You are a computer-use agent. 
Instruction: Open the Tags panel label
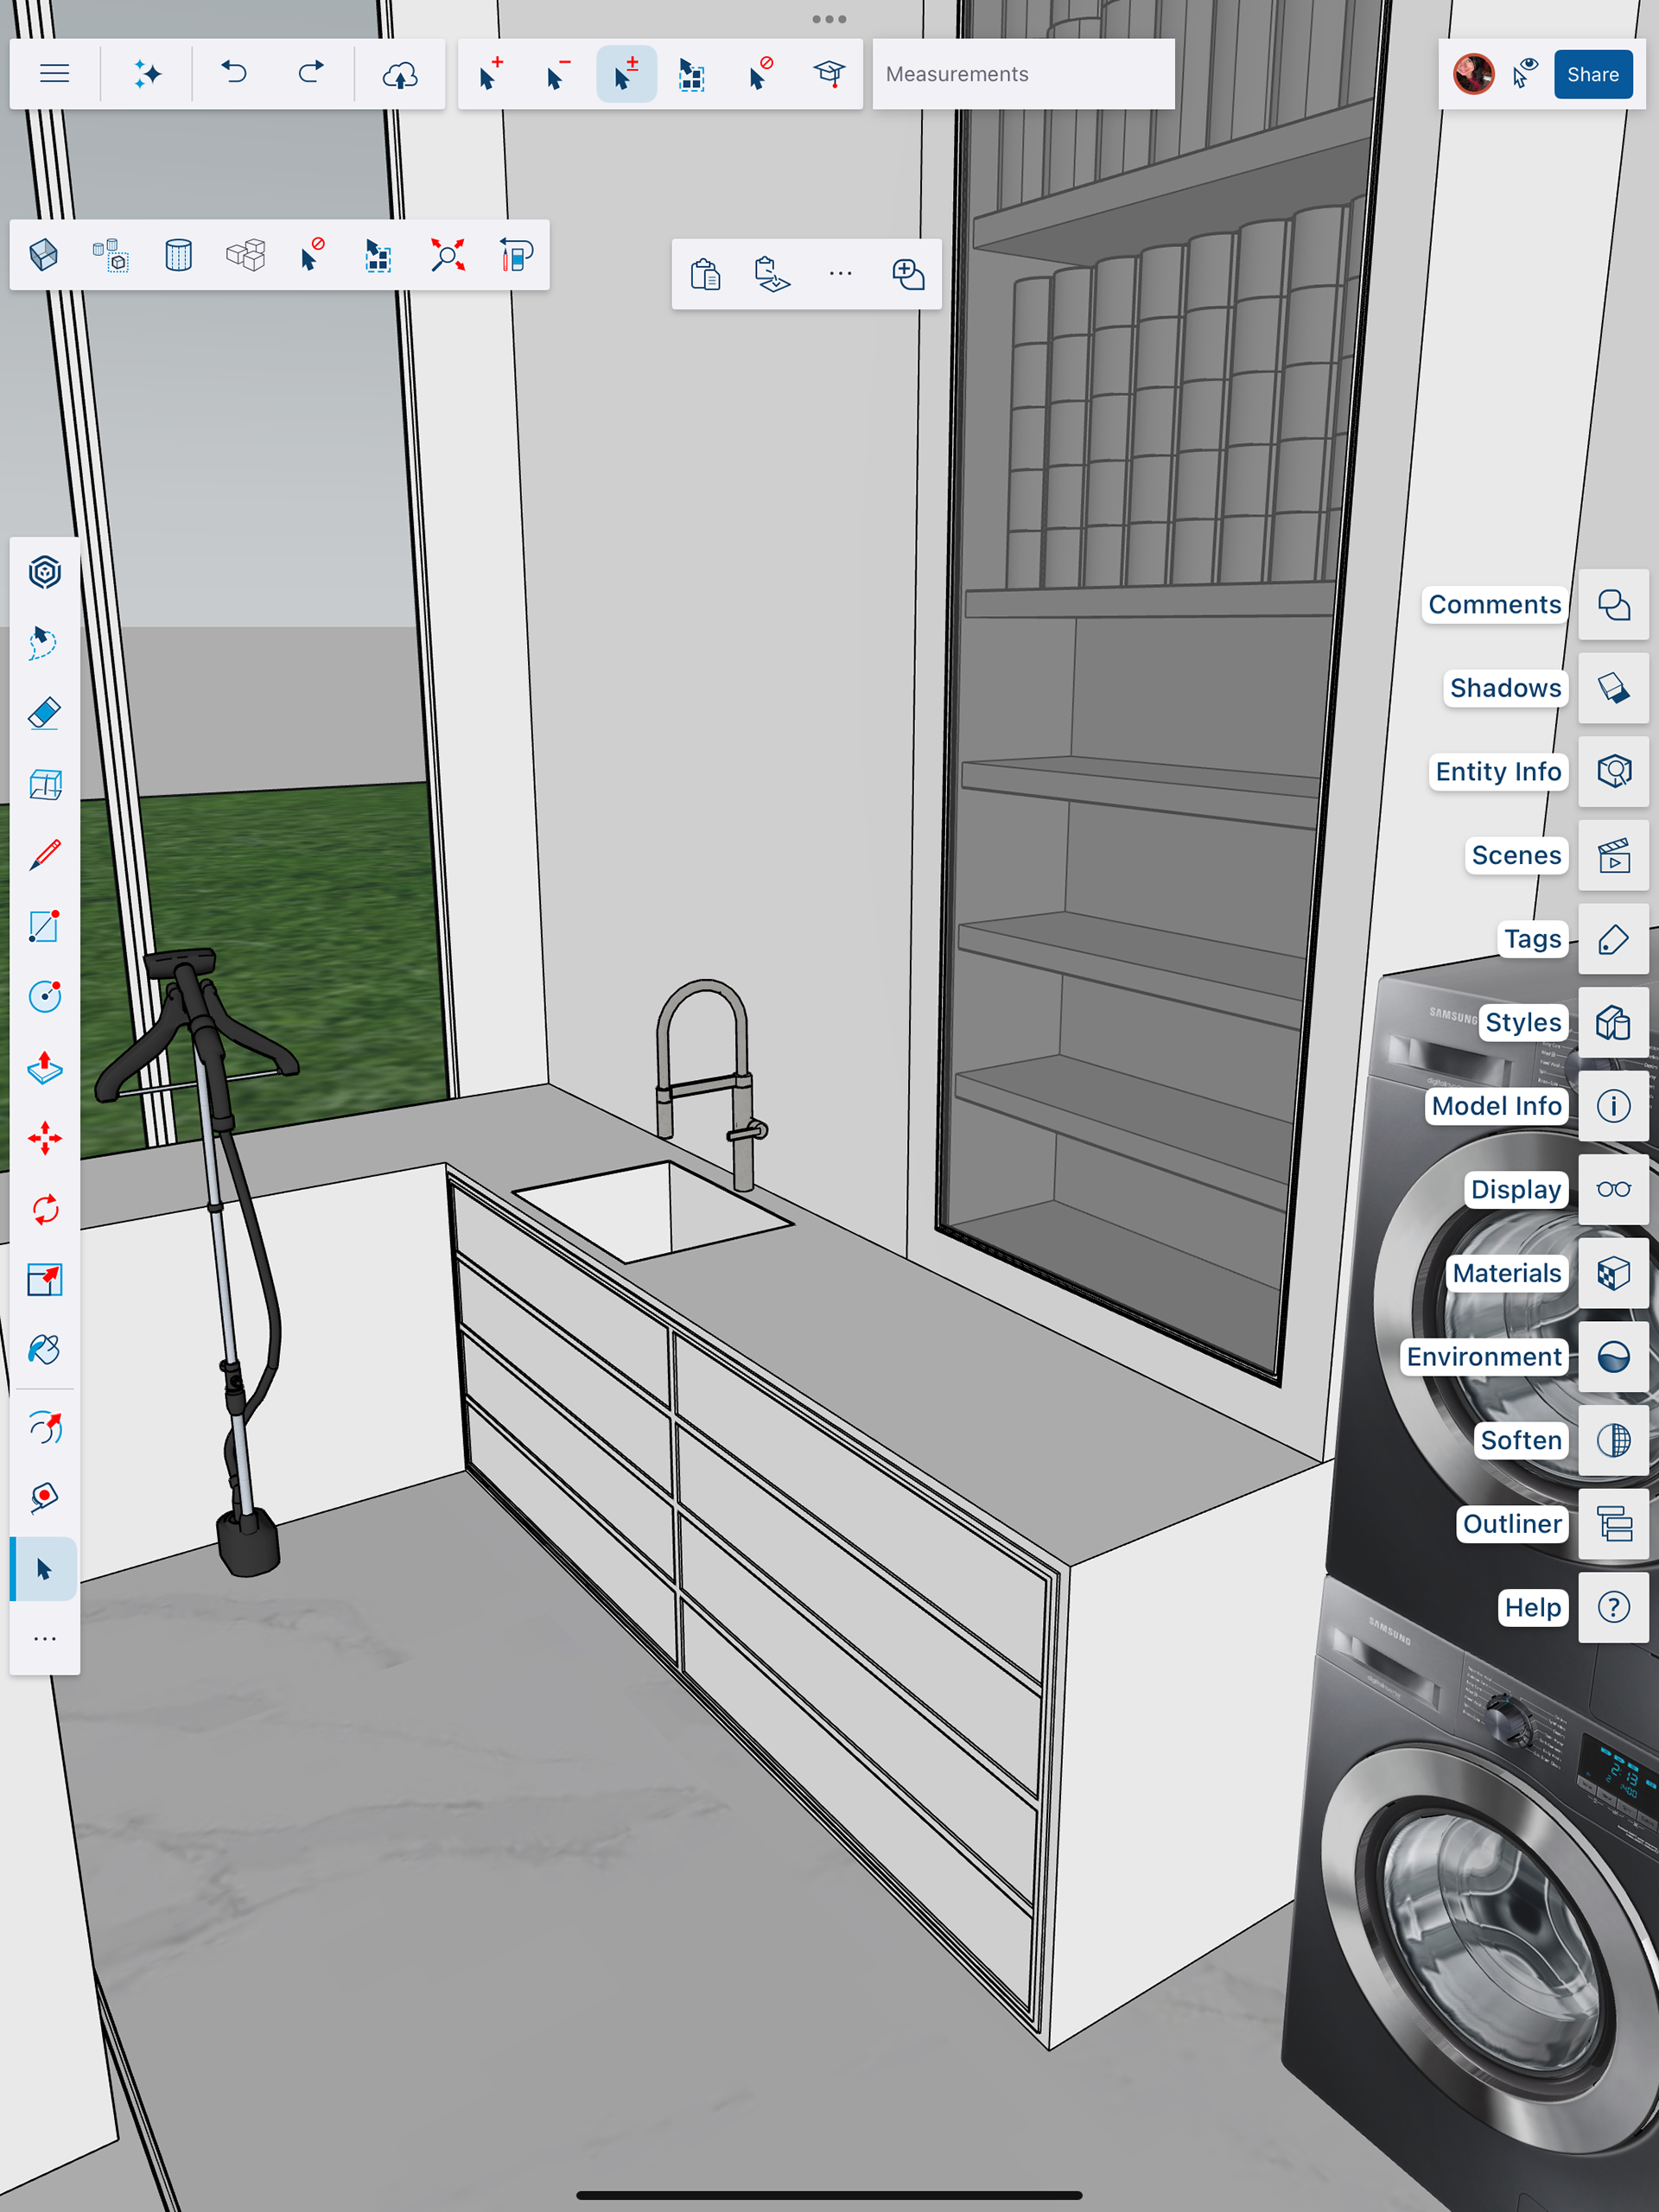click(1531, 939)
